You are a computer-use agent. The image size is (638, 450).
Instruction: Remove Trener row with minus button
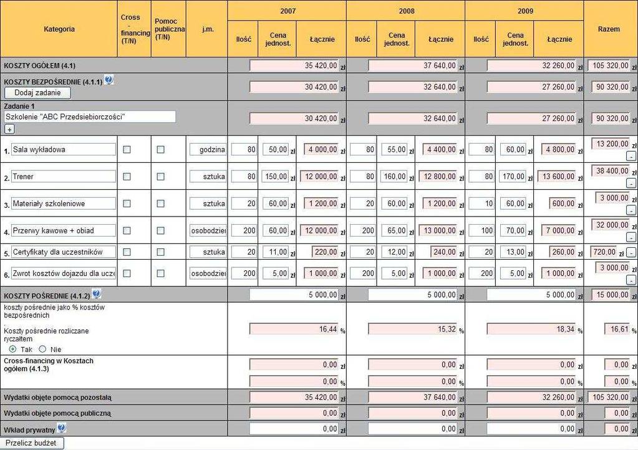click(631, 183)
